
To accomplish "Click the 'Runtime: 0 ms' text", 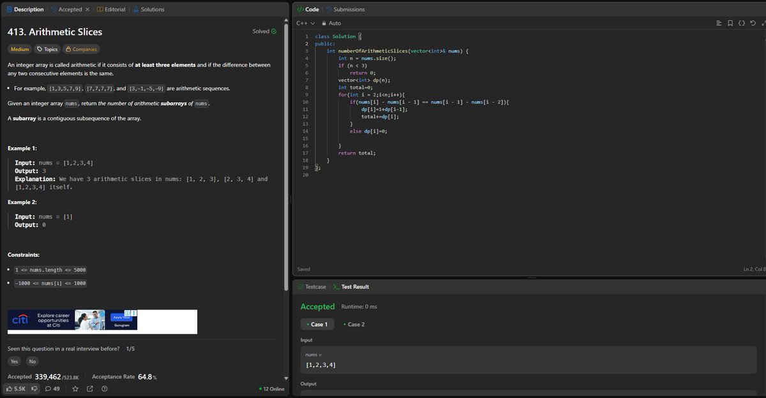I will pos(359,307).
